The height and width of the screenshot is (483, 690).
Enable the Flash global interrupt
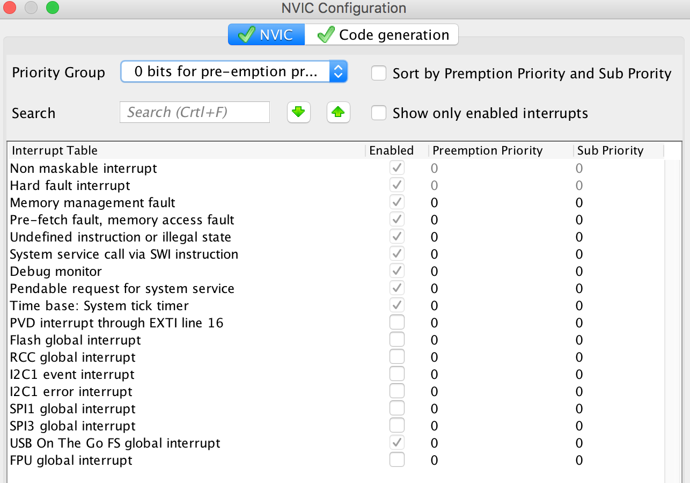point(397,340)
